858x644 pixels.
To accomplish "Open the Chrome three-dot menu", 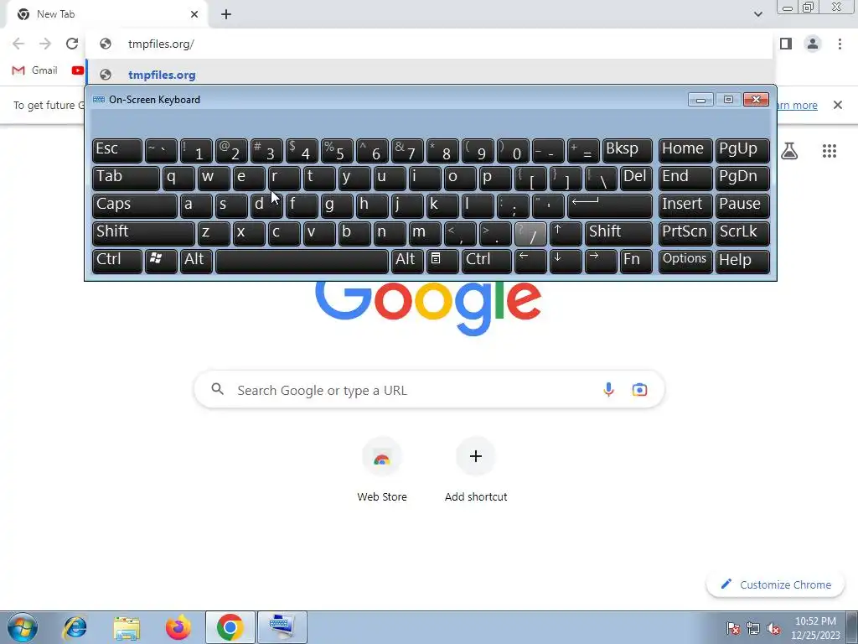I will pyautogui.click(x=840, y=44).
